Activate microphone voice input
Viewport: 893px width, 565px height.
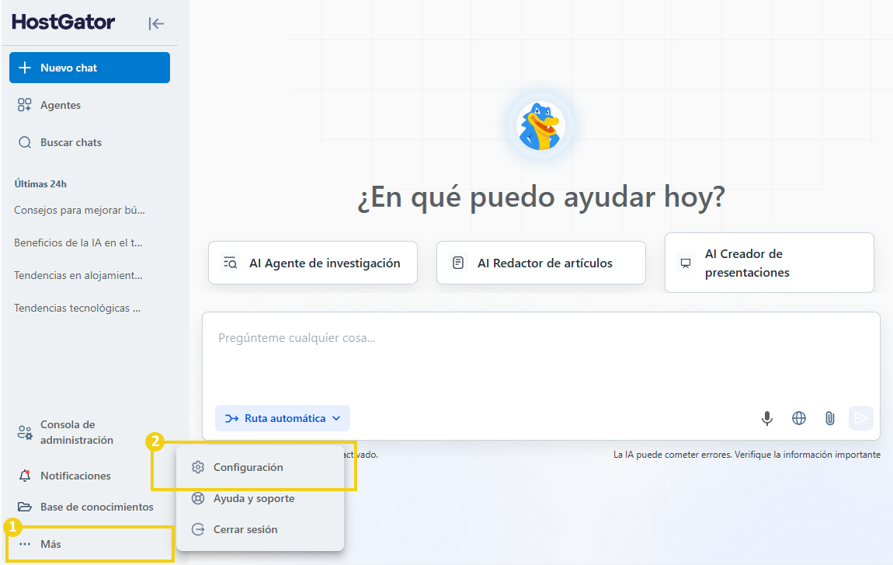point(767,418)
